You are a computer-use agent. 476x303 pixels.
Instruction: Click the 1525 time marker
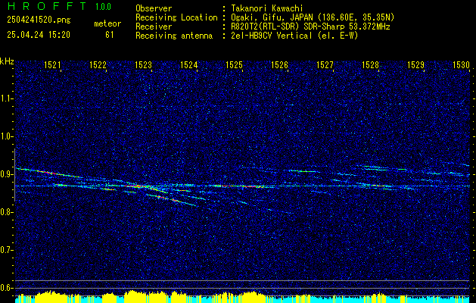[x=234, y=65]
